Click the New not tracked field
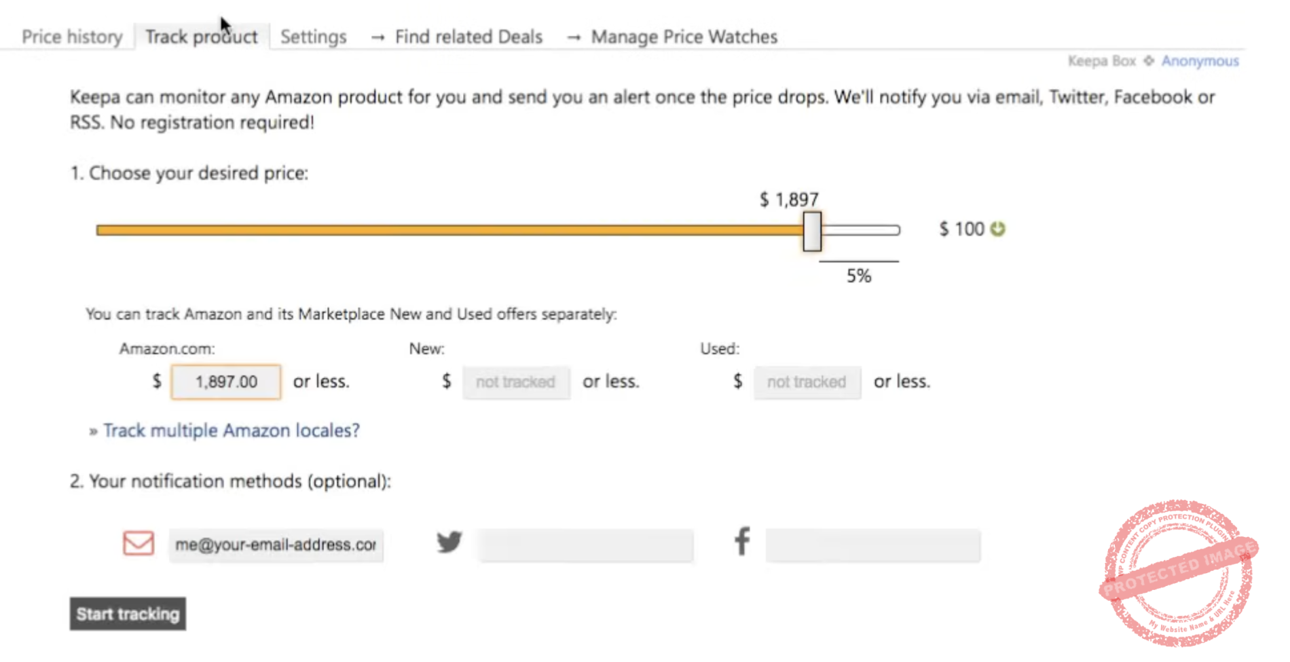Image resolution: width=1290 pixels, height=662 pixels. 516,382
